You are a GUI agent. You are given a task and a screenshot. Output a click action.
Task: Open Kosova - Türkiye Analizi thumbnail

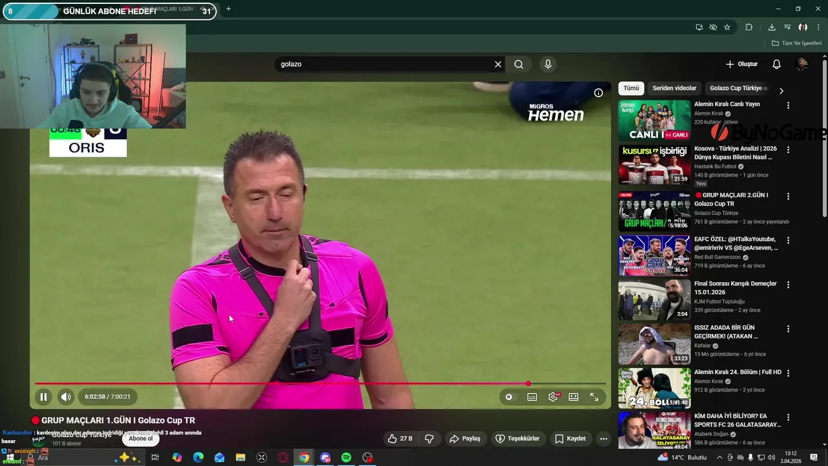click(x=654, y=164)
